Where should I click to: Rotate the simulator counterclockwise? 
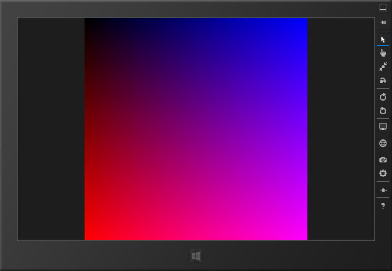point(383,111)
